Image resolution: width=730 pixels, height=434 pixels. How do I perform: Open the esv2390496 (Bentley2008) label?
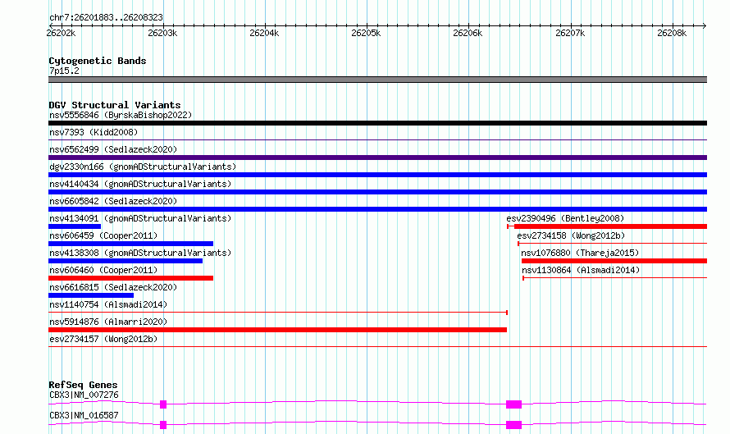(565, 218)
